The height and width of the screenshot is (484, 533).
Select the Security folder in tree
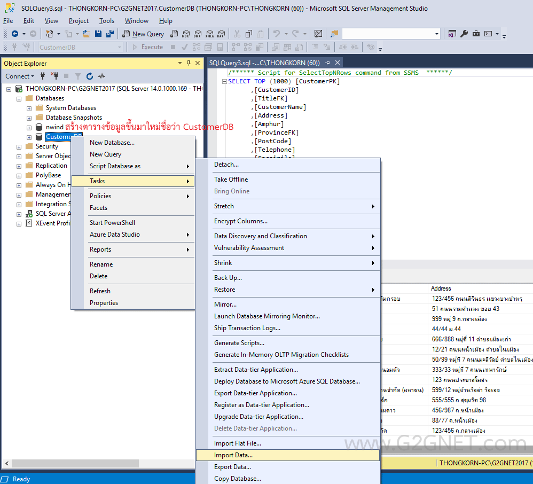click(x=47, y=146)
